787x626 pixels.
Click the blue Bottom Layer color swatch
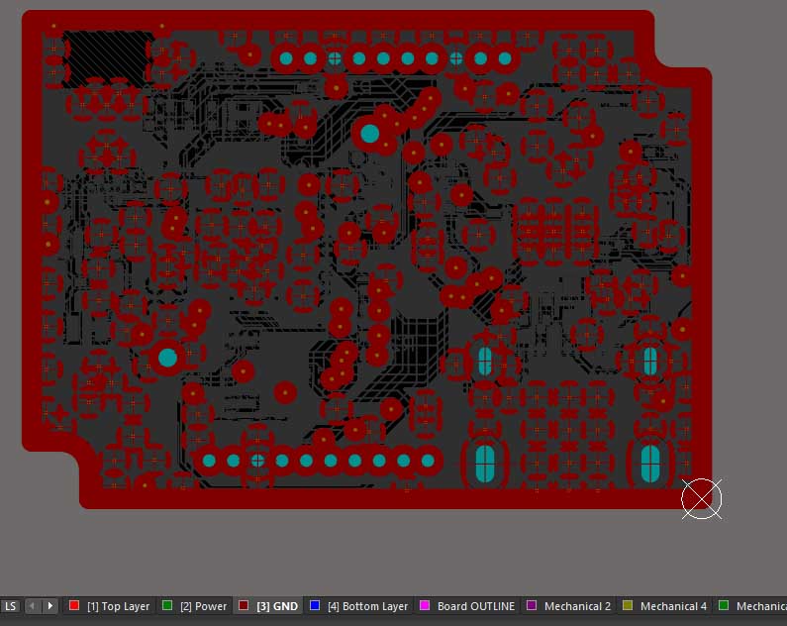point(315,605)
